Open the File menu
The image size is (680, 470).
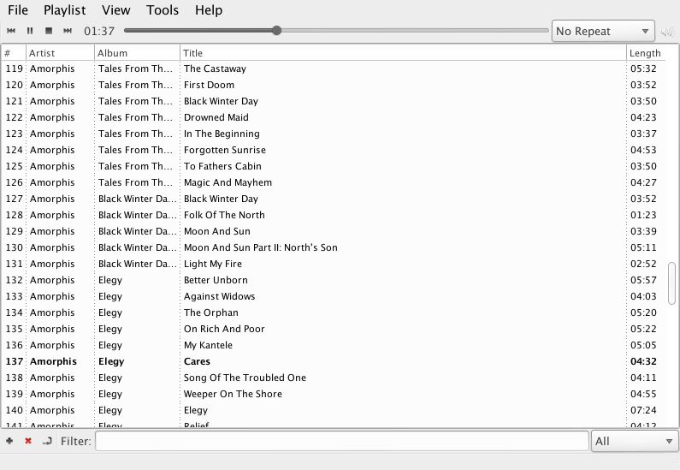tap(18, 10)
